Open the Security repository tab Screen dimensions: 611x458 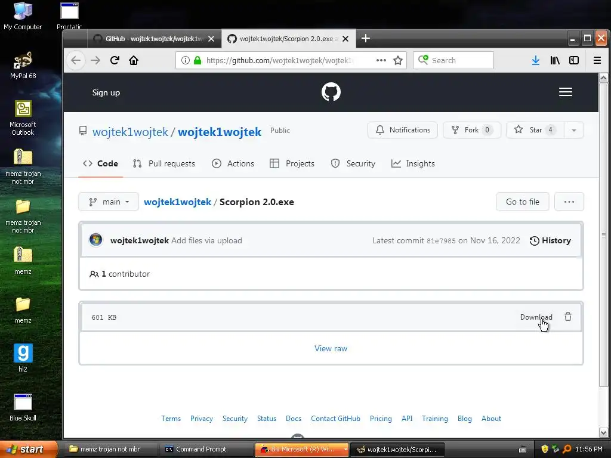(353, 163)
